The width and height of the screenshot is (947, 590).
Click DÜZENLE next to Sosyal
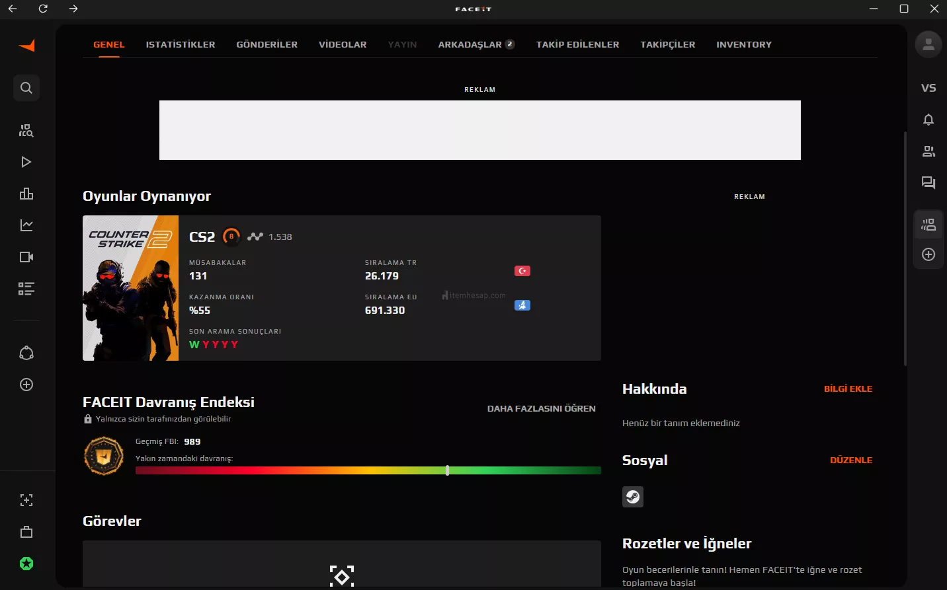pos(851,460)
